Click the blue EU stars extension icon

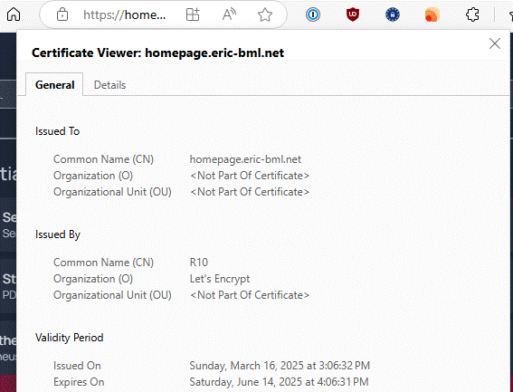tap(393, 14)
